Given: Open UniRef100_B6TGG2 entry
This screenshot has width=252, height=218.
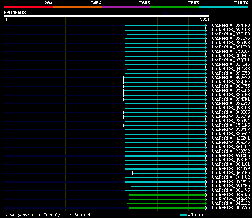Looking at the screenshot, I should [x=231, y=147].
